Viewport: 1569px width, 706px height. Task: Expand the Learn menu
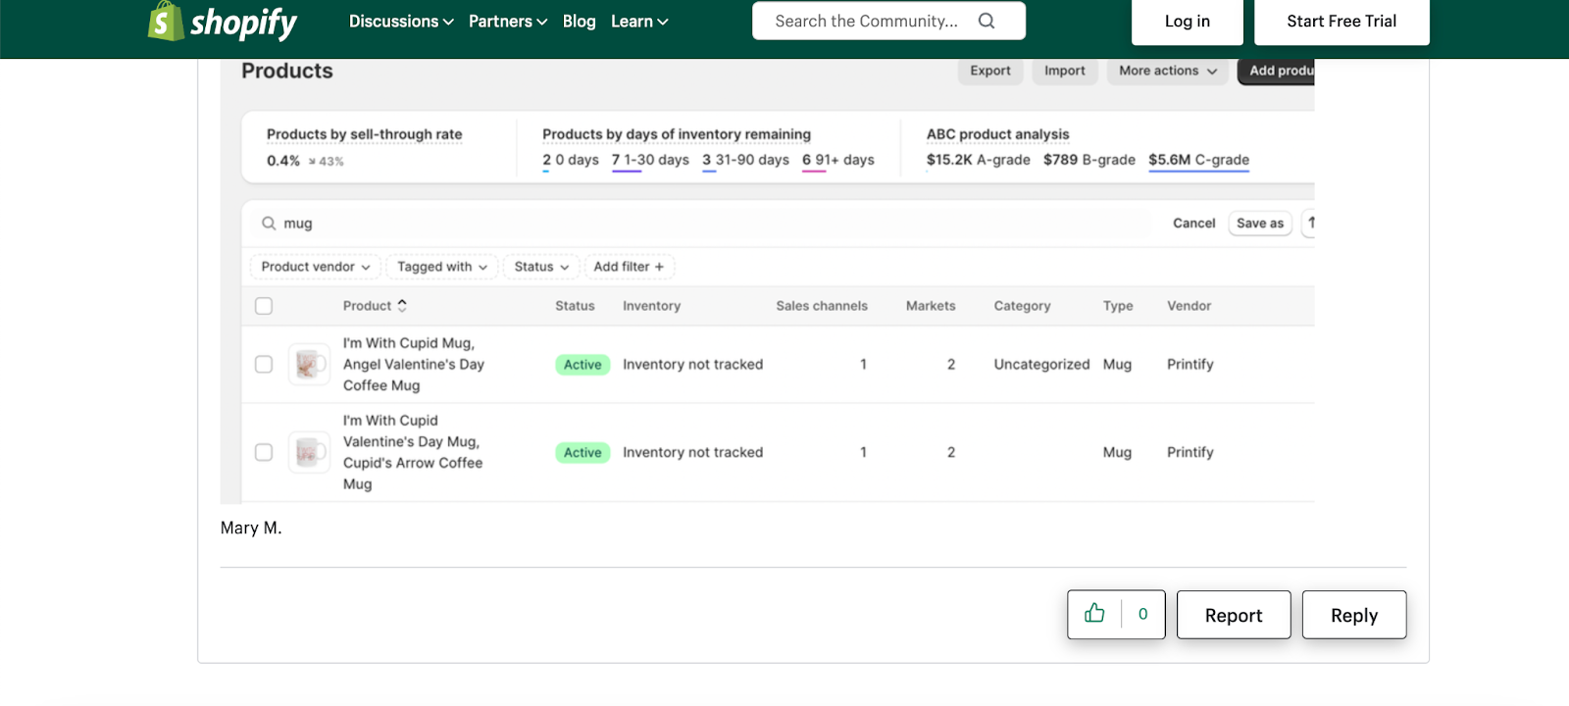pyautogui.click(x=639, y=22)
